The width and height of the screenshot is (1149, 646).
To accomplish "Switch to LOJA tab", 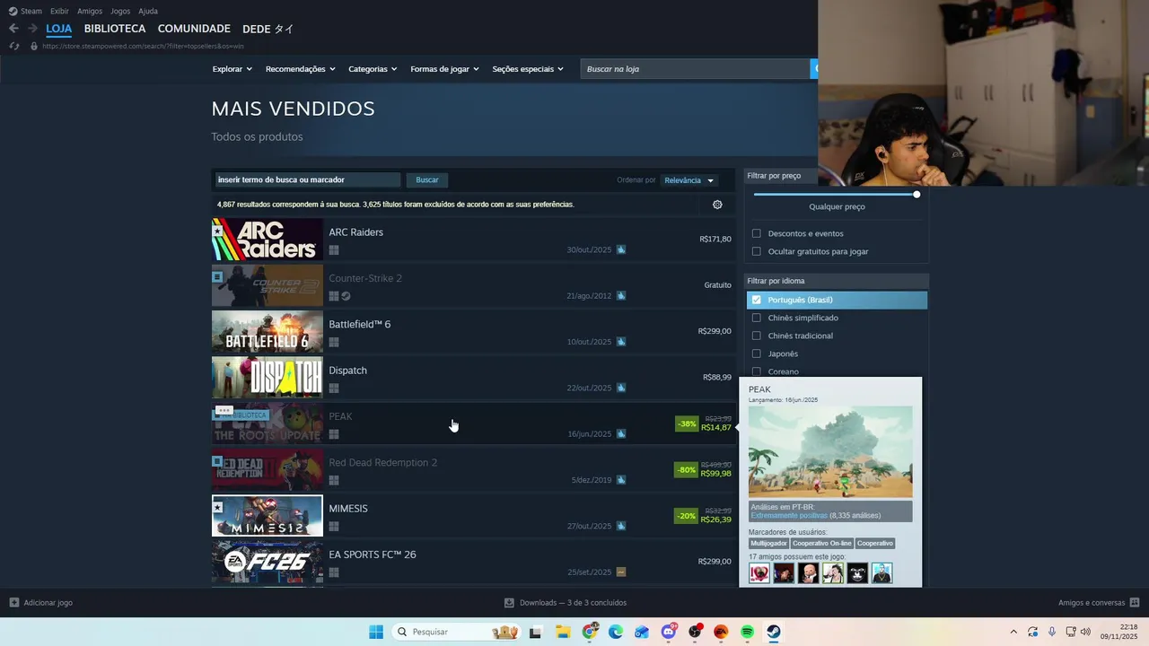I will 59,29.
